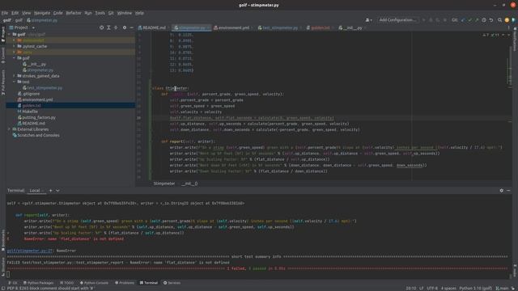Open the Tools menu
The image size is (518, 291).
[x=100, y=13]
